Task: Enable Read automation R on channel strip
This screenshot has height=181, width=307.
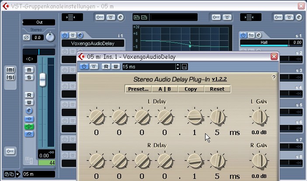Action: [29, 95]
